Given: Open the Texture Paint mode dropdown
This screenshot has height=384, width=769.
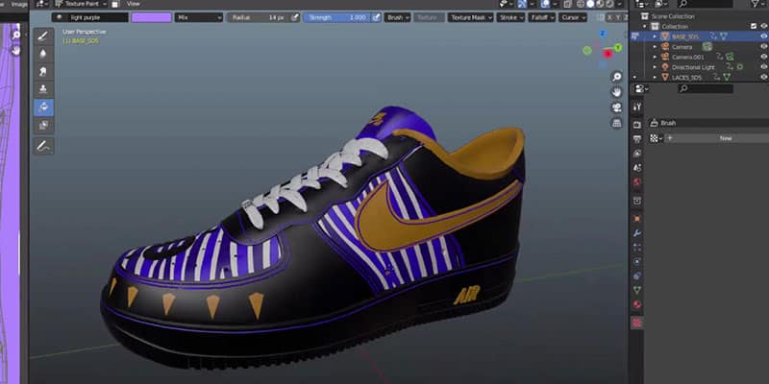Looking at the screenshot, I should pyautogui.click(x=80, y=4).
